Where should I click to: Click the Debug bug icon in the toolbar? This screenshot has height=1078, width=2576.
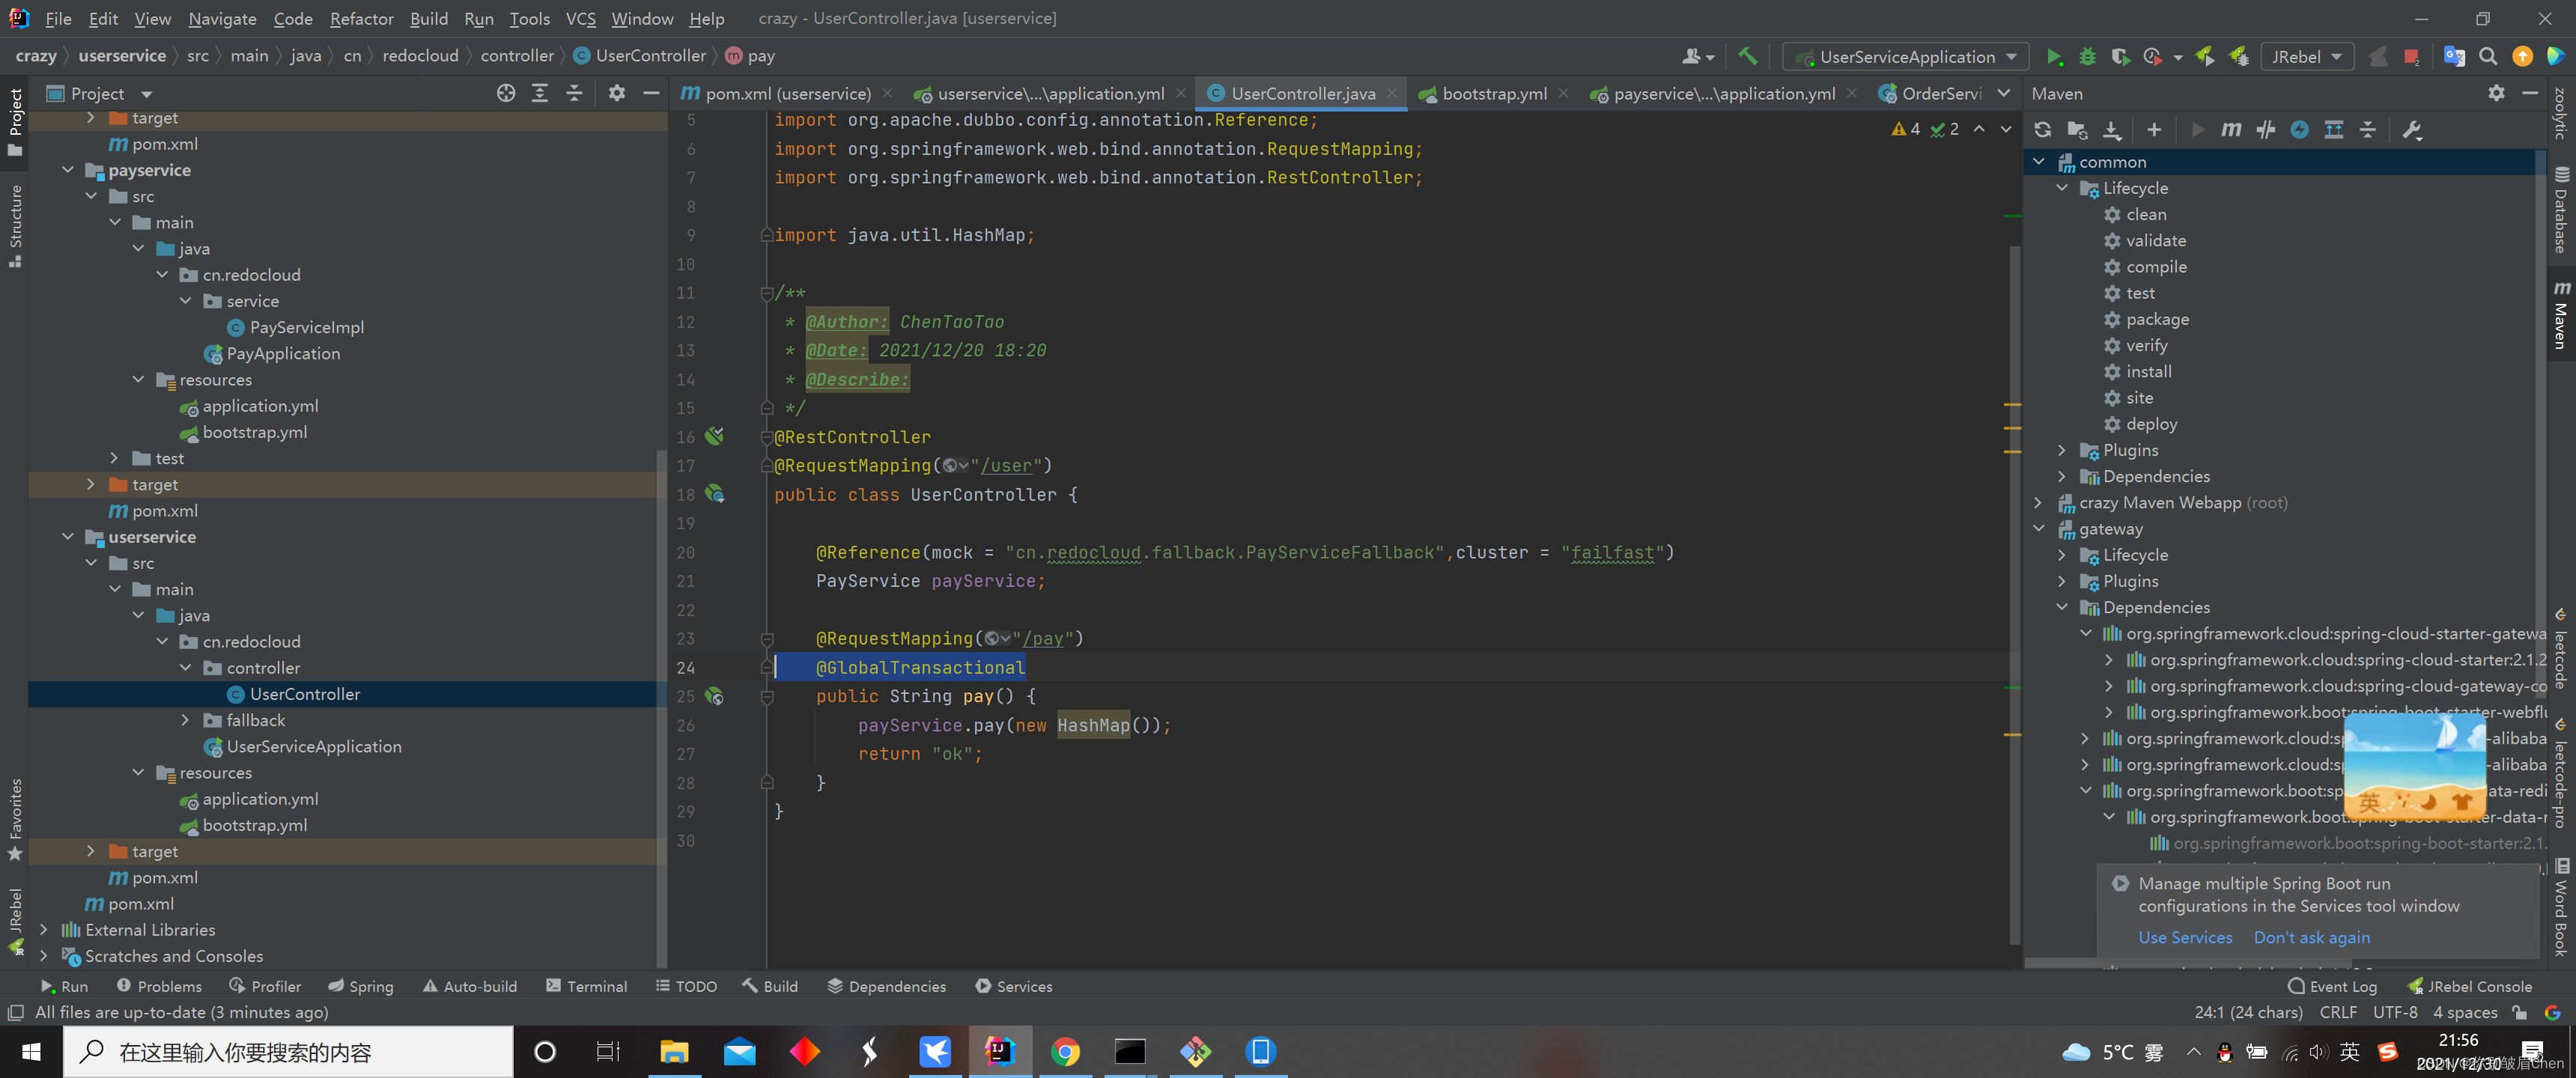(x=2087, y=57)
